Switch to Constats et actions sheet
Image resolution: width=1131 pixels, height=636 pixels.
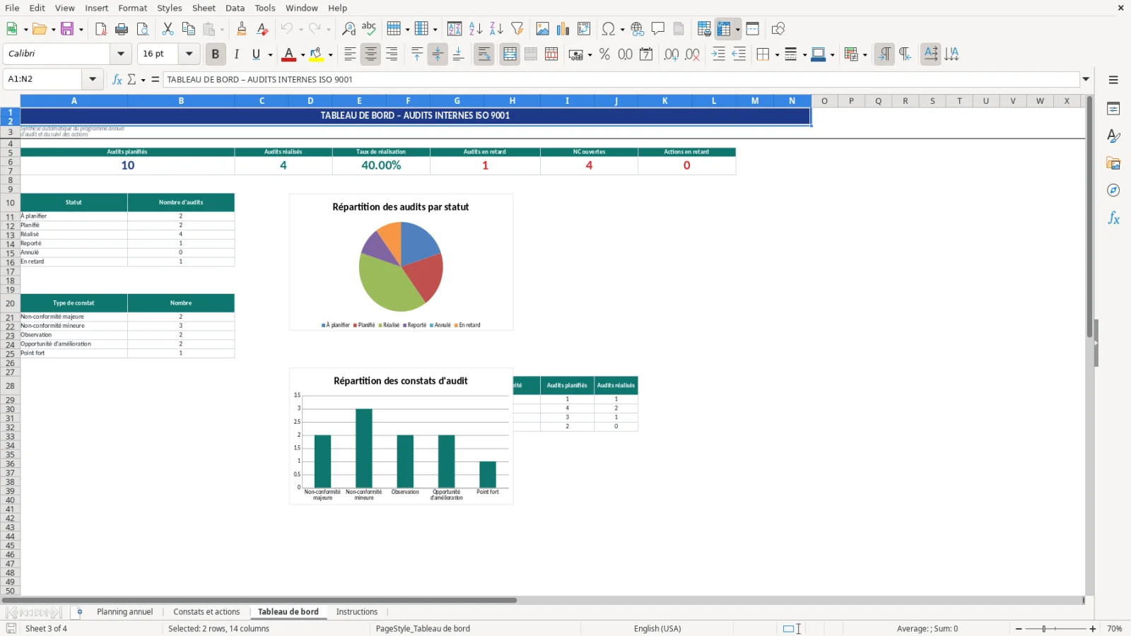point(206,612)
